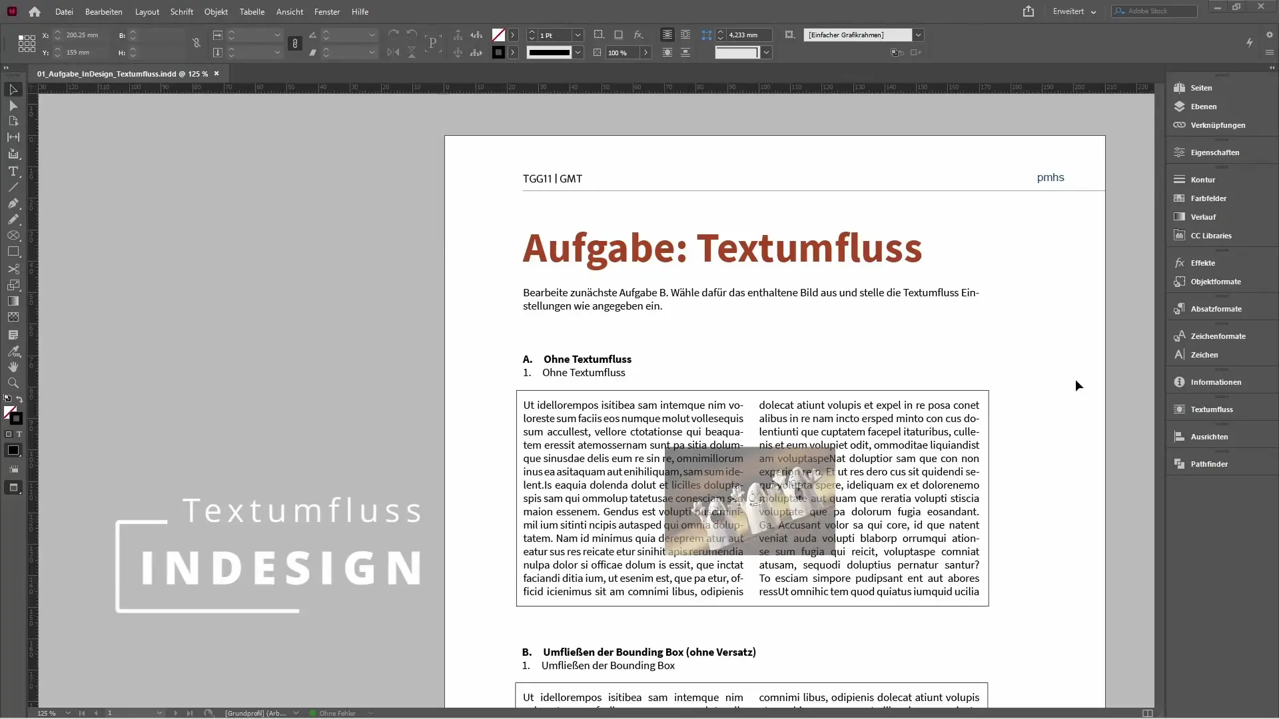
Task: Open the Schrift menu
Action: 181,11
